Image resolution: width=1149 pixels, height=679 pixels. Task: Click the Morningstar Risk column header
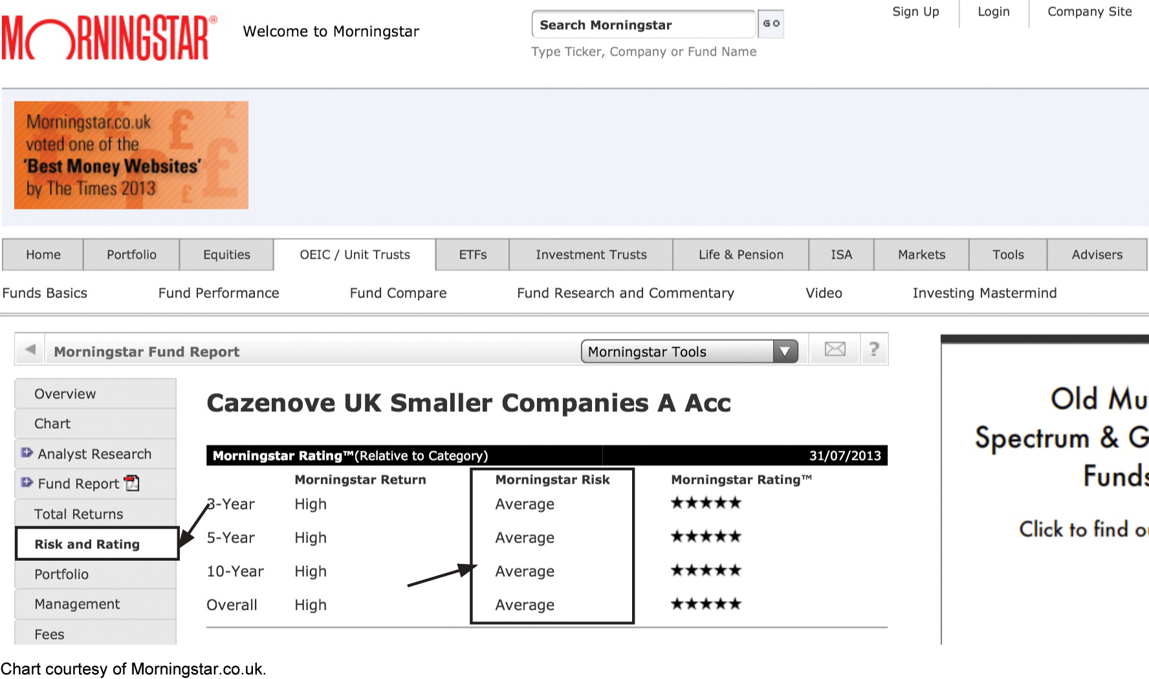point(553,480)
